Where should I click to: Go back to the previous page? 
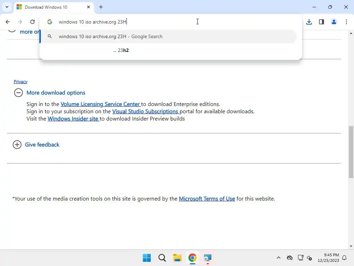pyautogui.click(x=8, y=22)
